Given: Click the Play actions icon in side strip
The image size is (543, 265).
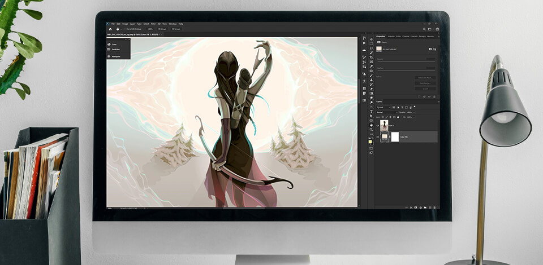Looking at the screenshot, I should (364, 43).
